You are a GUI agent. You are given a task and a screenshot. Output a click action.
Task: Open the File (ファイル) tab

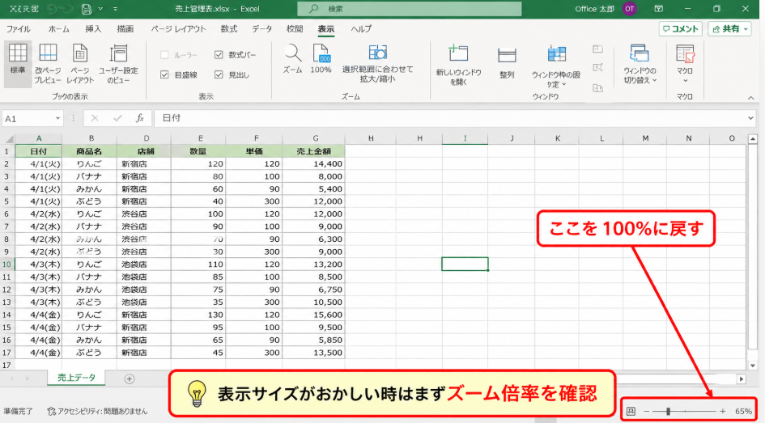pyautogui.click(x=19, y=29)
